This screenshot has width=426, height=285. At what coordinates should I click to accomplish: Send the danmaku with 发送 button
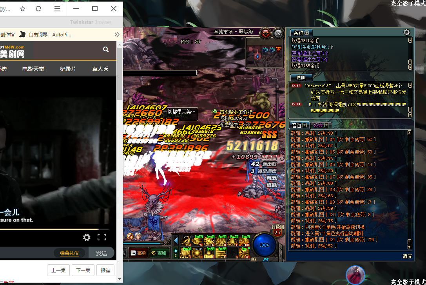pyautogui.click(x=102, y=253)
